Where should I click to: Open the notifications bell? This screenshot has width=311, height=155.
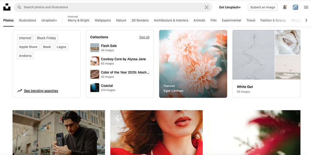[285, 7]
